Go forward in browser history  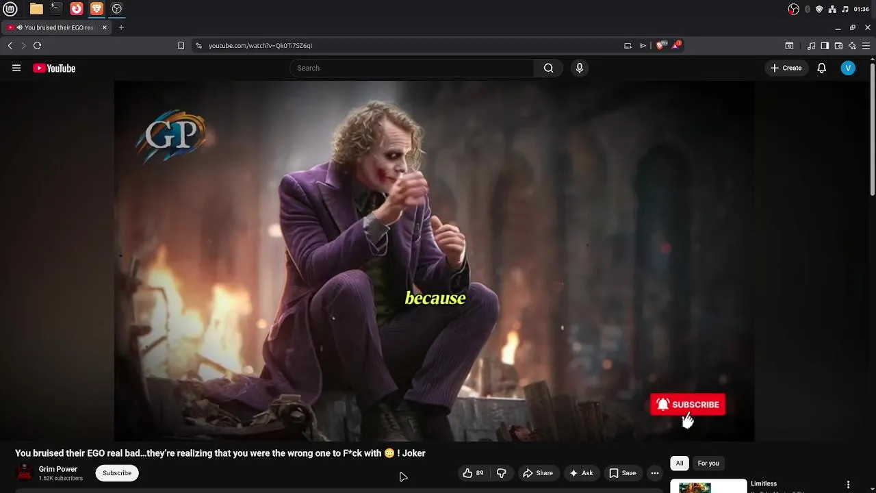[x=23, y=46]
